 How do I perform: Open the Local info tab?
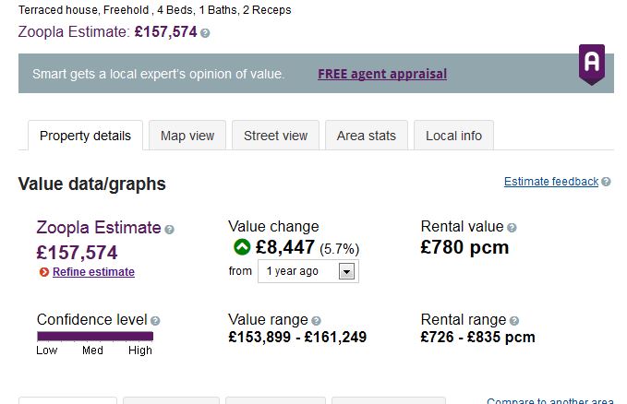point(453,136)
